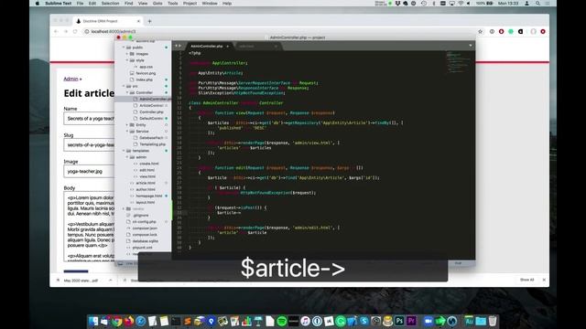
Task: Open DatabaseFactory file in sidebar
Action: point(151,138)
